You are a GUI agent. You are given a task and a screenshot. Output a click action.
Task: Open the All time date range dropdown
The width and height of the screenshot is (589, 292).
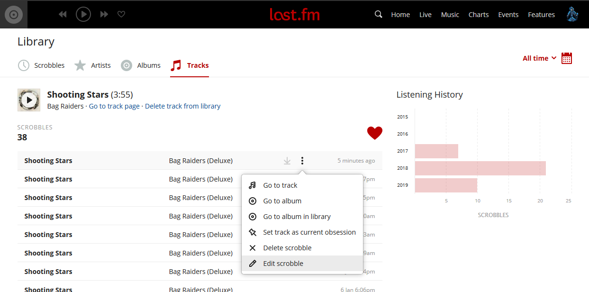coord(539,58)
